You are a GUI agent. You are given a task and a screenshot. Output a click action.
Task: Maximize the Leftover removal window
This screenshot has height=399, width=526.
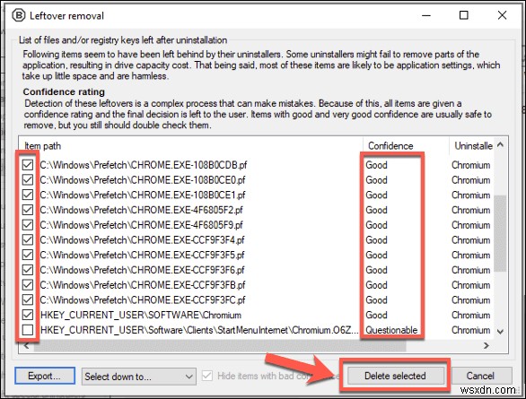[x=463, y=15]
